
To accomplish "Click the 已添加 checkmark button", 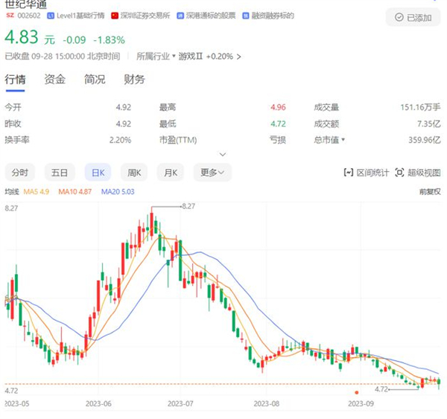I will pyautogui.click(x=413, y=18).
